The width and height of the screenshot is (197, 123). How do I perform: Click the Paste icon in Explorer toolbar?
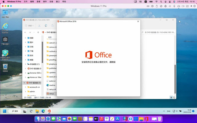52,26
